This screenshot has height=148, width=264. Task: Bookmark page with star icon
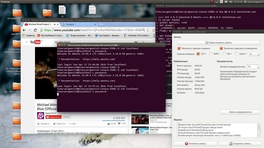pos(148,30)
